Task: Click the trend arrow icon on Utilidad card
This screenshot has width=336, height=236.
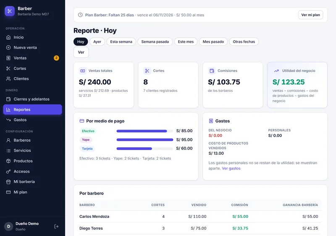Action: click(276, 70)
